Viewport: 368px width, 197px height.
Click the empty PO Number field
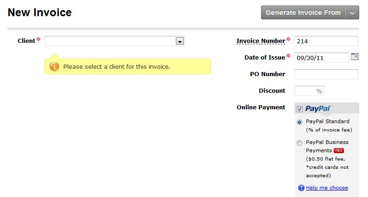point(326,74)
